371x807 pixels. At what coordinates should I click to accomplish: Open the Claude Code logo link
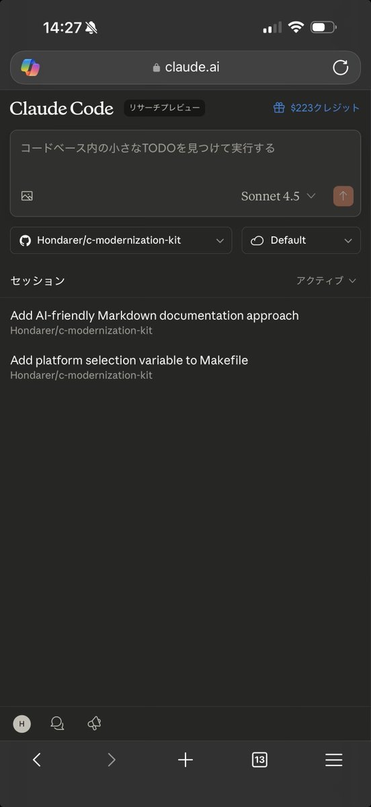click(62, 108)
